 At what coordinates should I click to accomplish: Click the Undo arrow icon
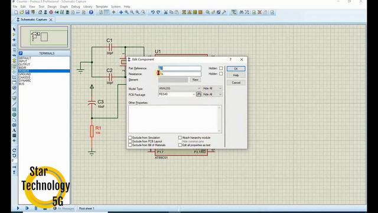(152, 12)
